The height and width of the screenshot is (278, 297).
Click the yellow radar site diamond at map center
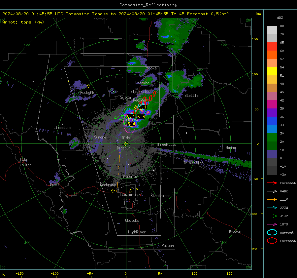tap(126, 144)
